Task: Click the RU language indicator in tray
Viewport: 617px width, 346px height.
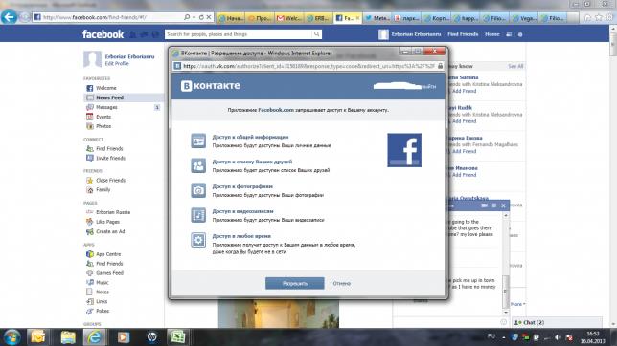Action: pos(491,336)
